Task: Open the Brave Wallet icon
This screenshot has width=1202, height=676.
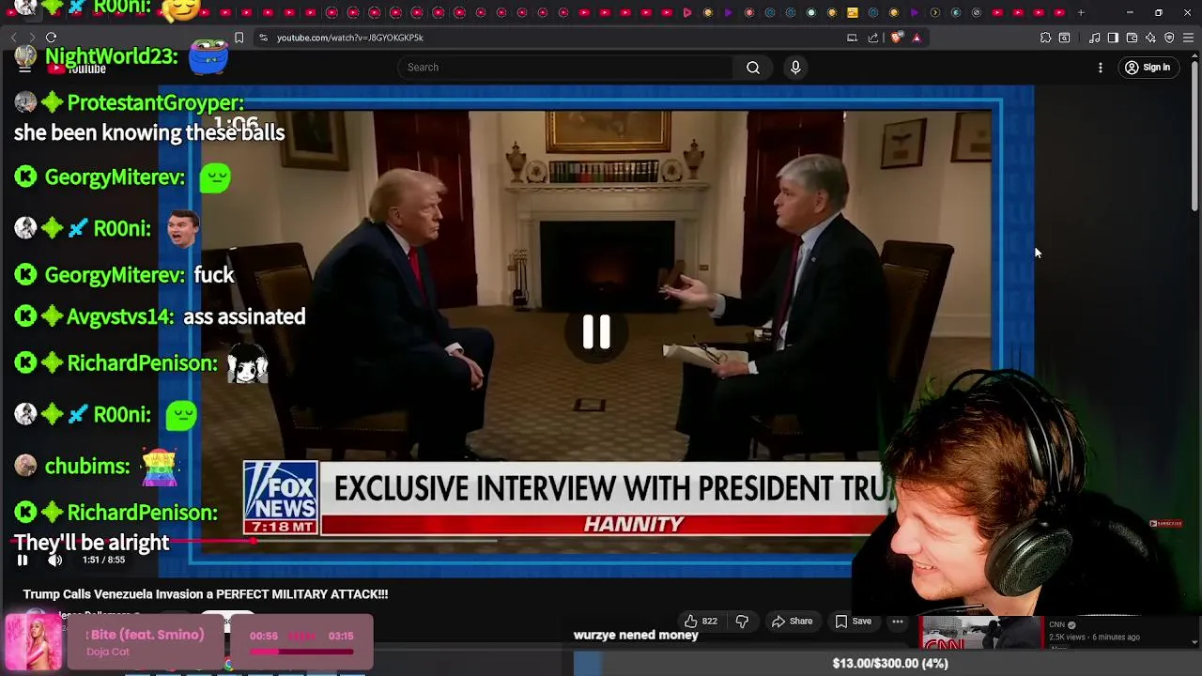Action: (1132, 38)
